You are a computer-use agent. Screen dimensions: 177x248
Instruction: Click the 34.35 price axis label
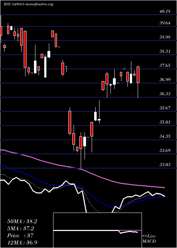coord(165,136)
